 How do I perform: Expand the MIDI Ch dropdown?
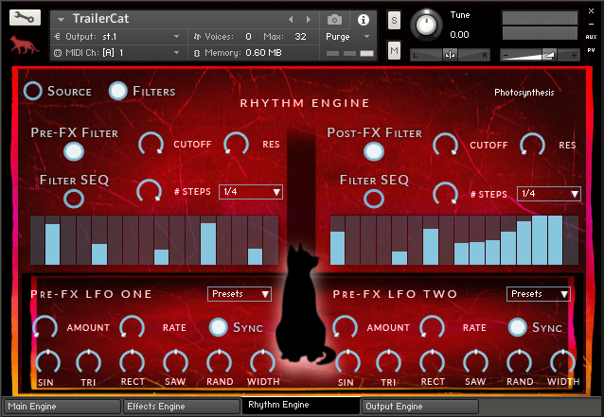pyautogui.click(x=176, y=52)
